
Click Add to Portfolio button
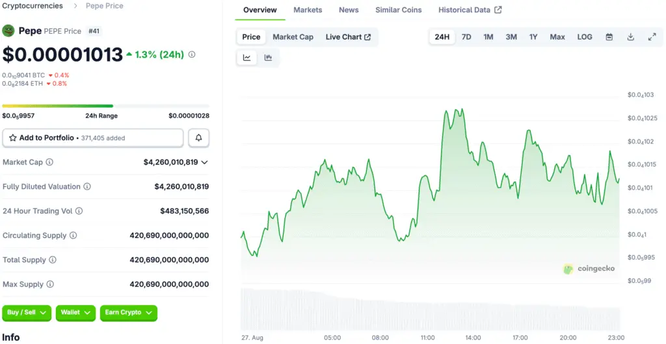92,138
